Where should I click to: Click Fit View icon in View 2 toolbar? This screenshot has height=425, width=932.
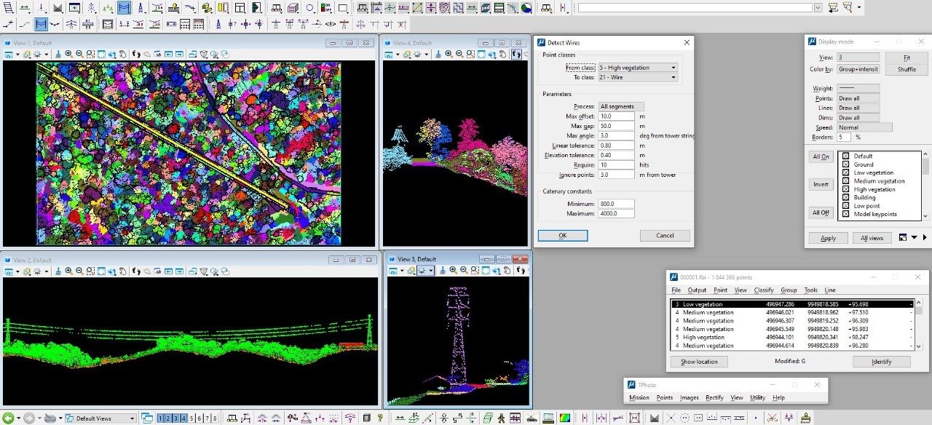coord(100,271)
